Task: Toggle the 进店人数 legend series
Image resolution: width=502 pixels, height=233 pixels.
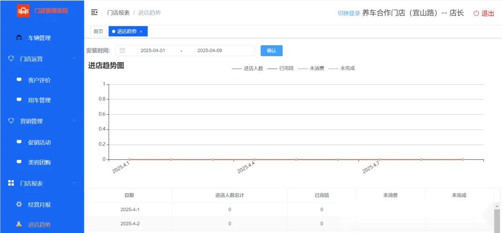Action: (x=247, y=68)
